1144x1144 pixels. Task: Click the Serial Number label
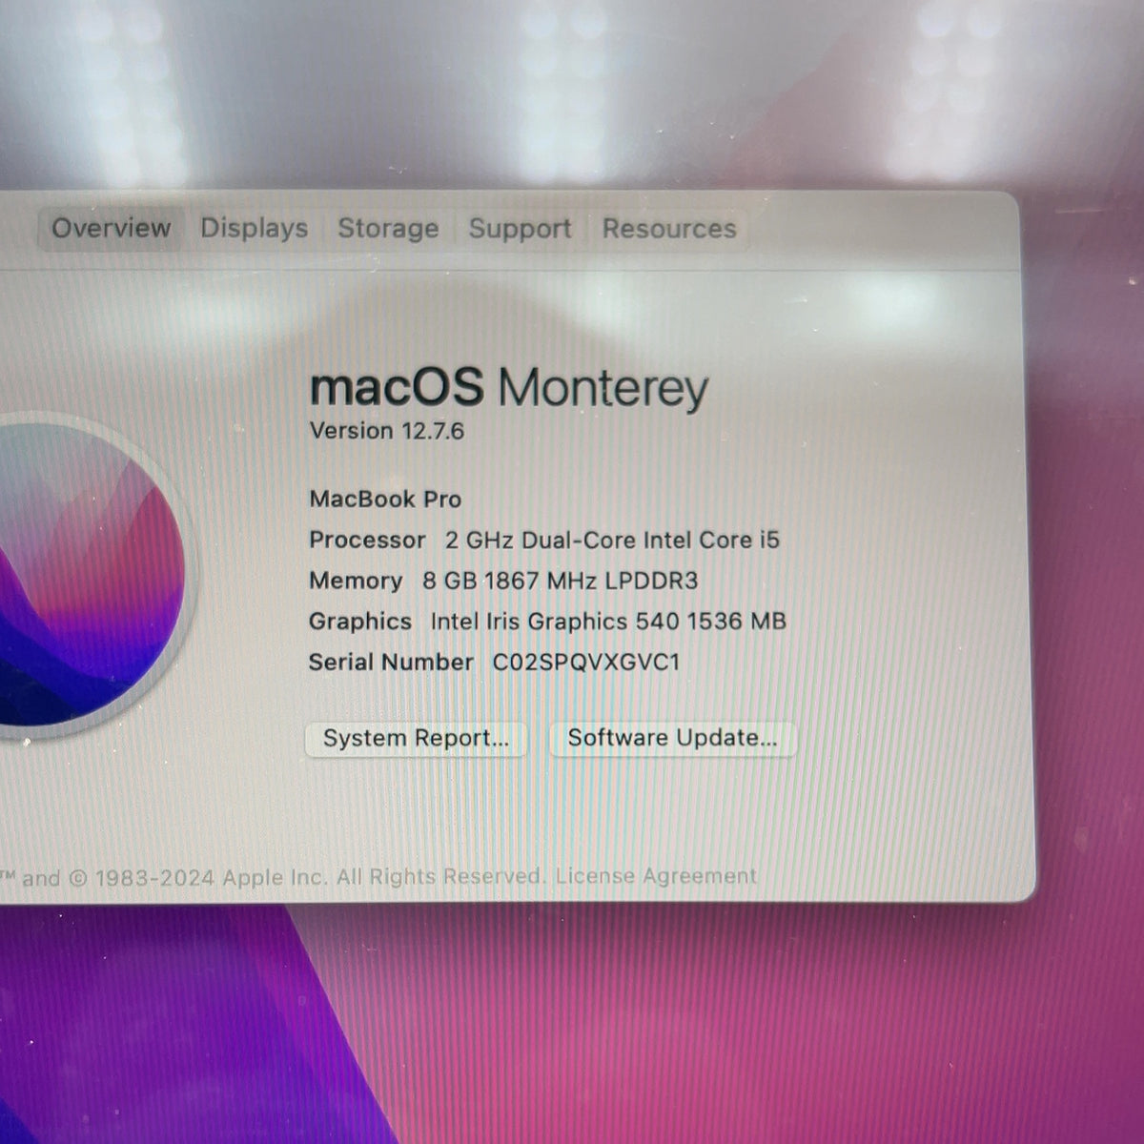coord(391,663)
